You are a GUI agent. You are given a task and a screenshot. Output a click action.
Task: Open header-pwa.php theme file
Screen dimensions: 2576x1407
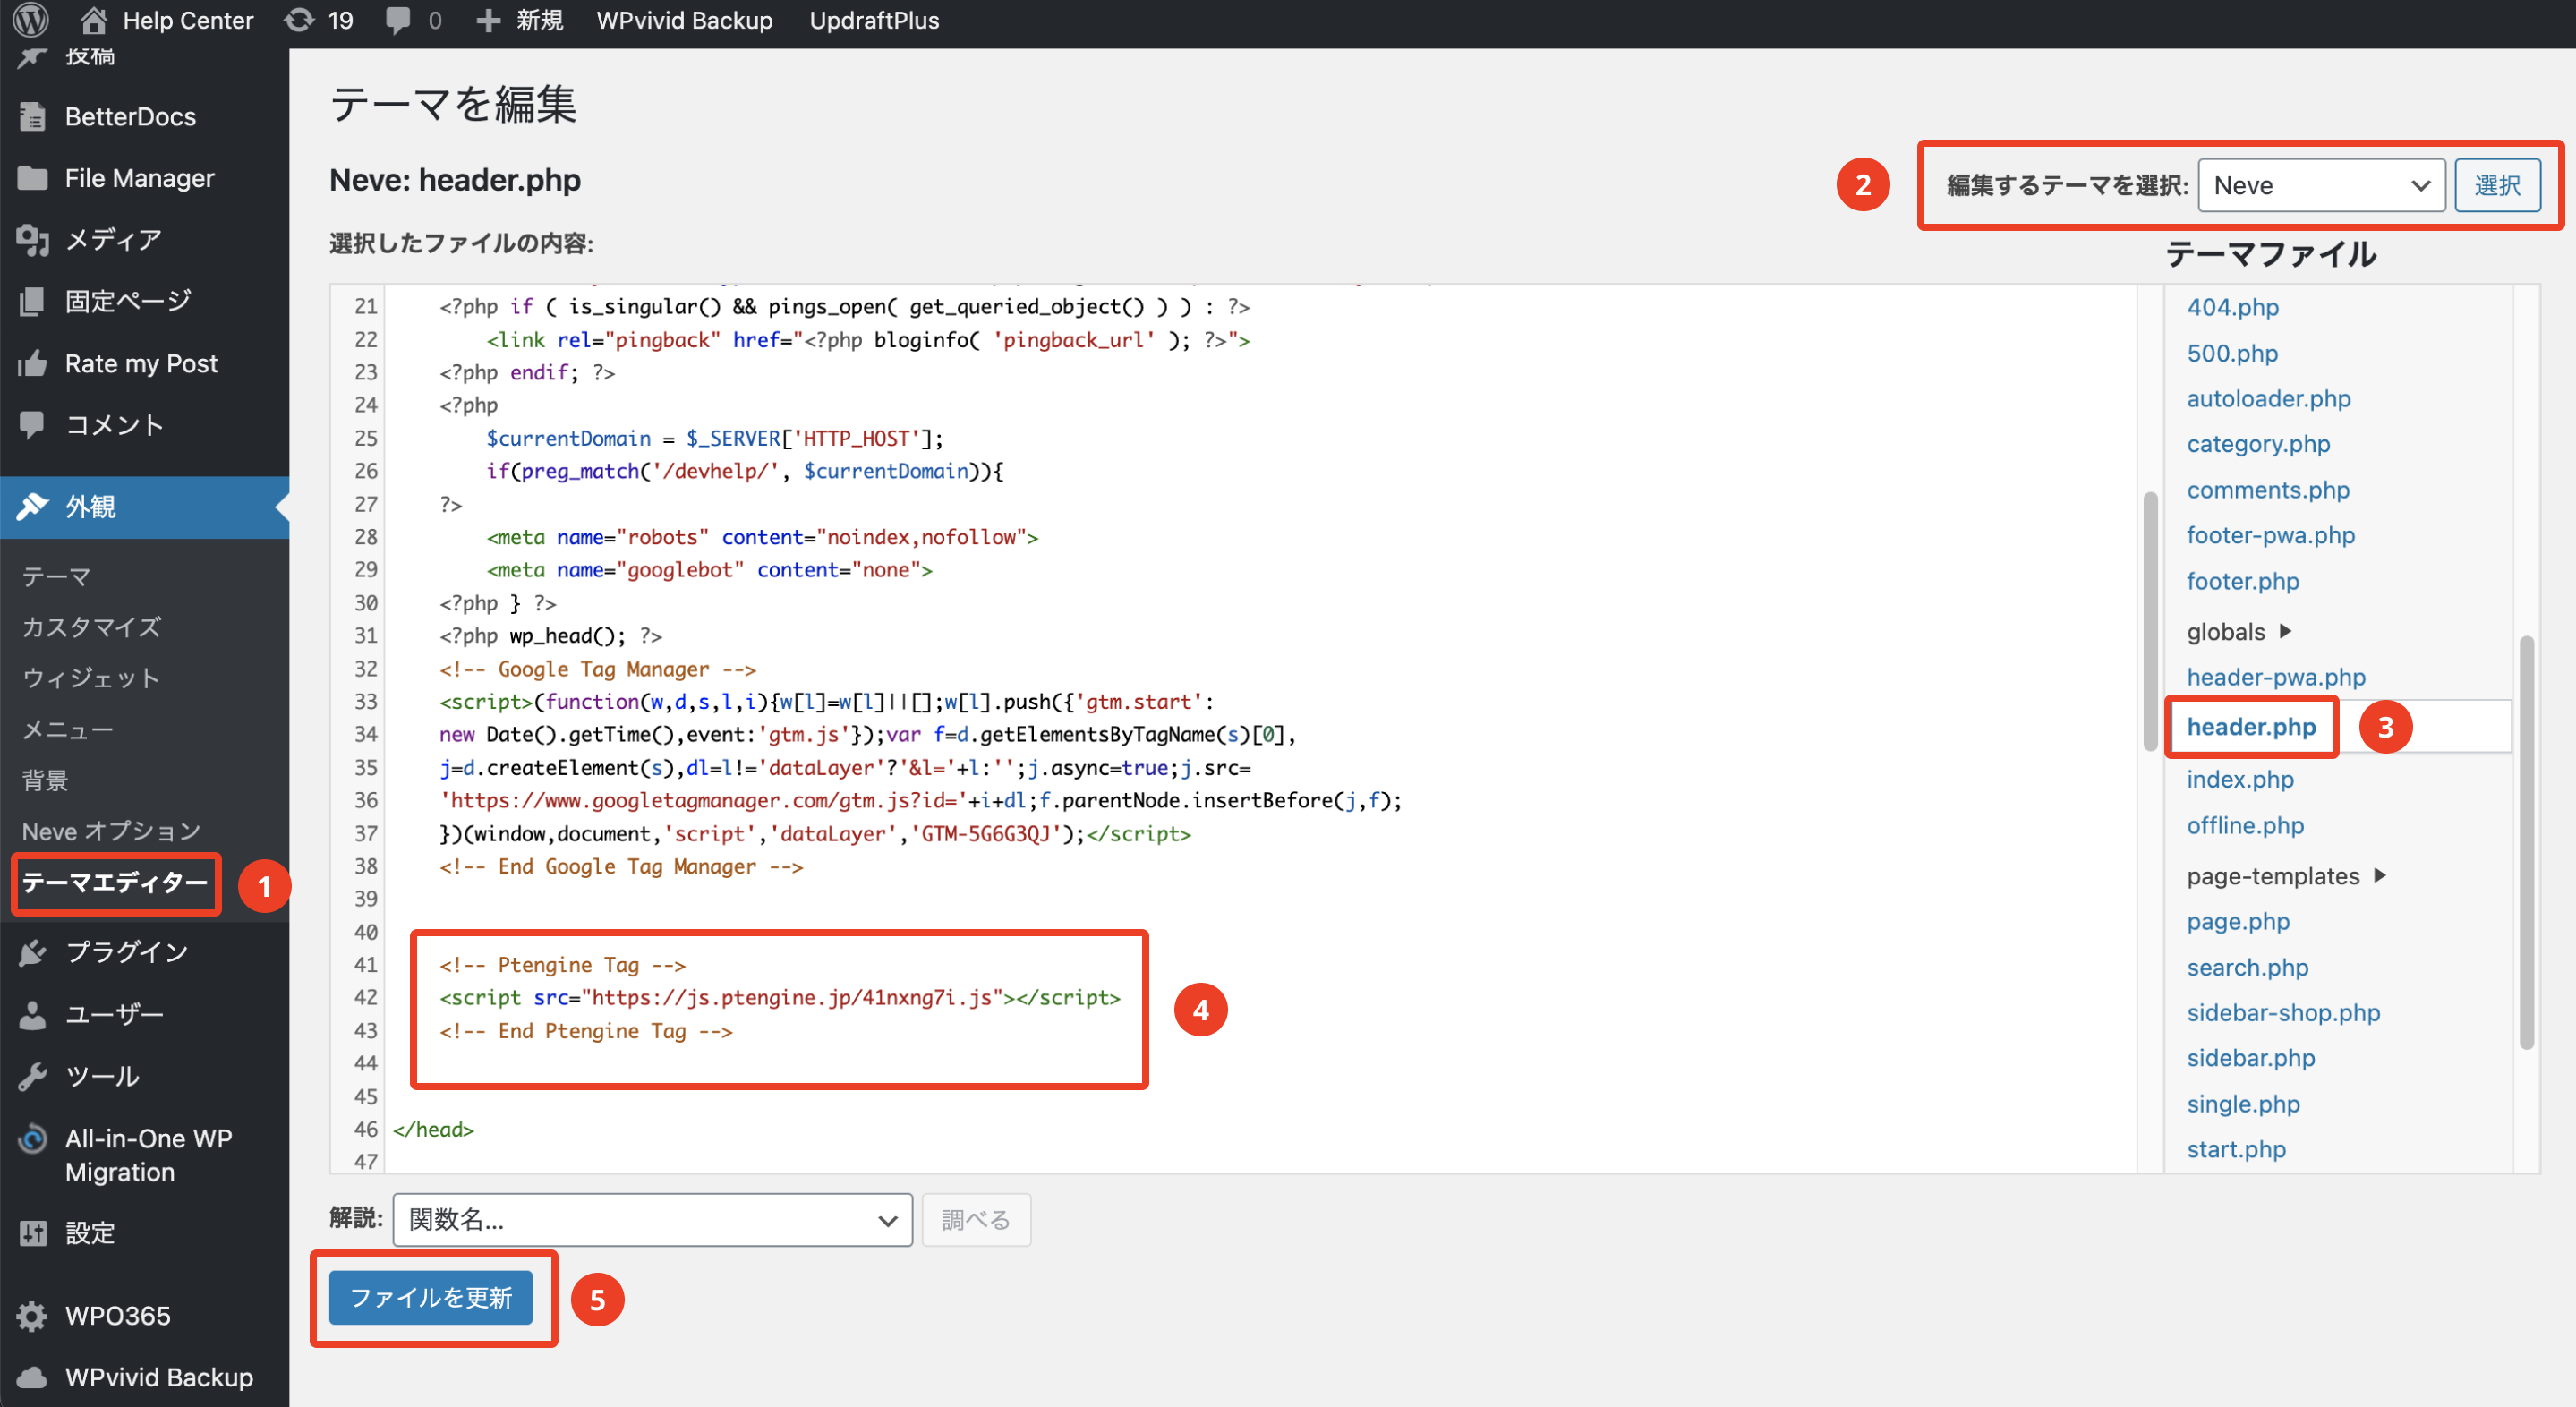(x=2276, y=677)
